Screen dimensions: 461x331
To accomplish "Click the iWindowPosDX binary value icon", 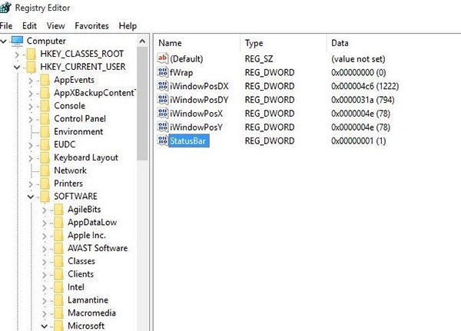I will (x=162, y=86).
